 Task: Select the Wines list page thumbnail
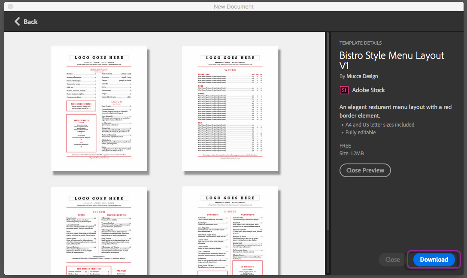pyautogui.click(x=230, y=109)
